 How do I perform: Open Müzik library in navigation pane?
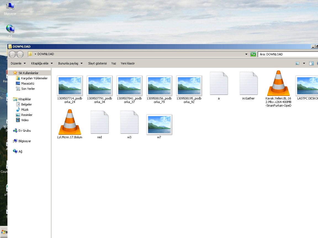point(25,110)
